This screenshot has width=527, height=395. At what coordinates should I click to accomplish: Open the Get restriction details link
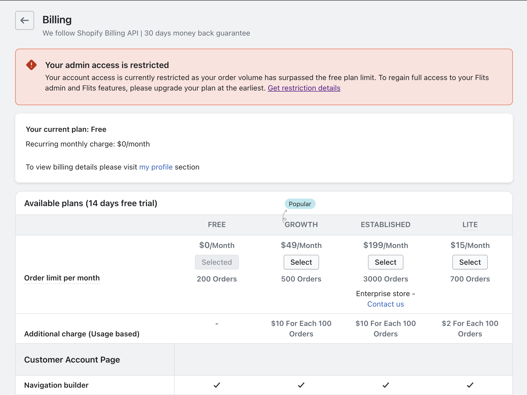[x=304, y=88]
